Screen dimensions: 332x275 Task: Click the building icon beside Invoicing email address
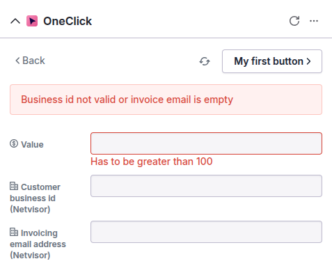click(14, 232)
